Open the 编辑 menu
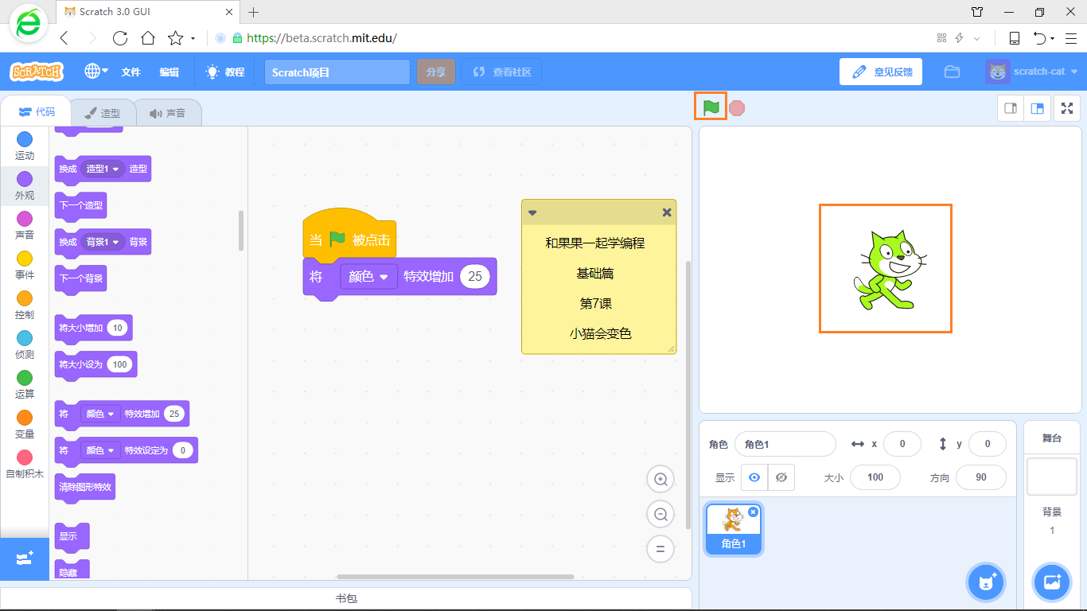The width and height of the screenshot is (1087, 611). [x=169, y=72]
